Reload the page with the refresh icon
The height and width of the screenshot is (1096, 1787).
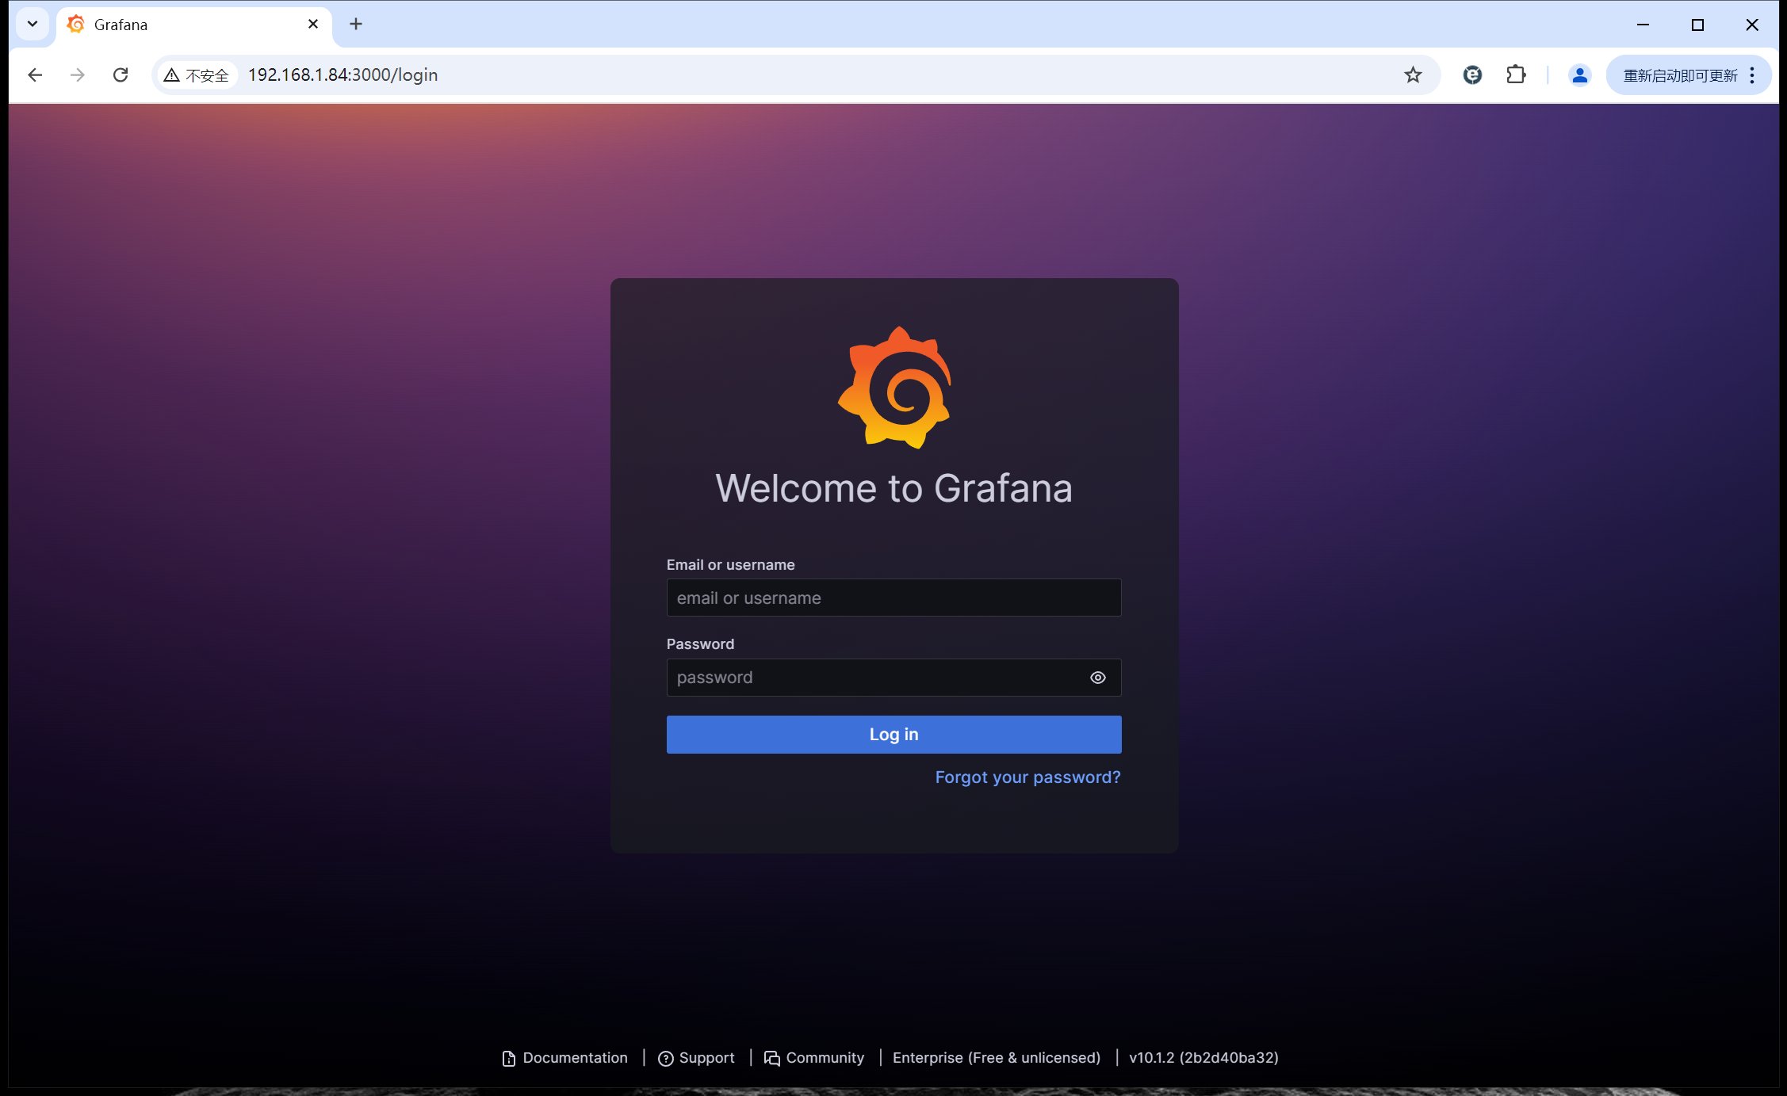[x=121, y=75]
